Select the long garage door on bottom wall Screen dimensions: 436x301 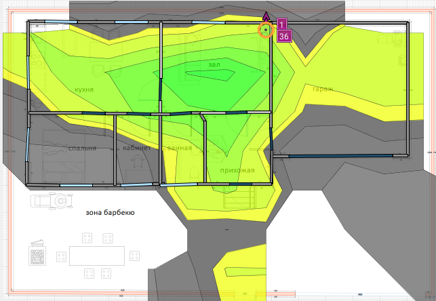click(341, 156)
